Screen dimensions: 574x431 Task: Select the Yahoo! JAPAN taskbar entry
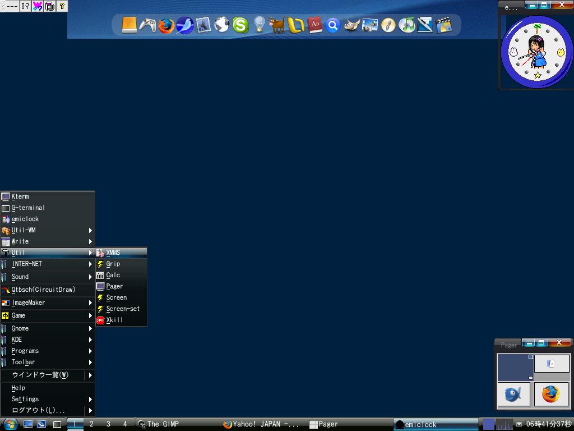tap(258, 424)
